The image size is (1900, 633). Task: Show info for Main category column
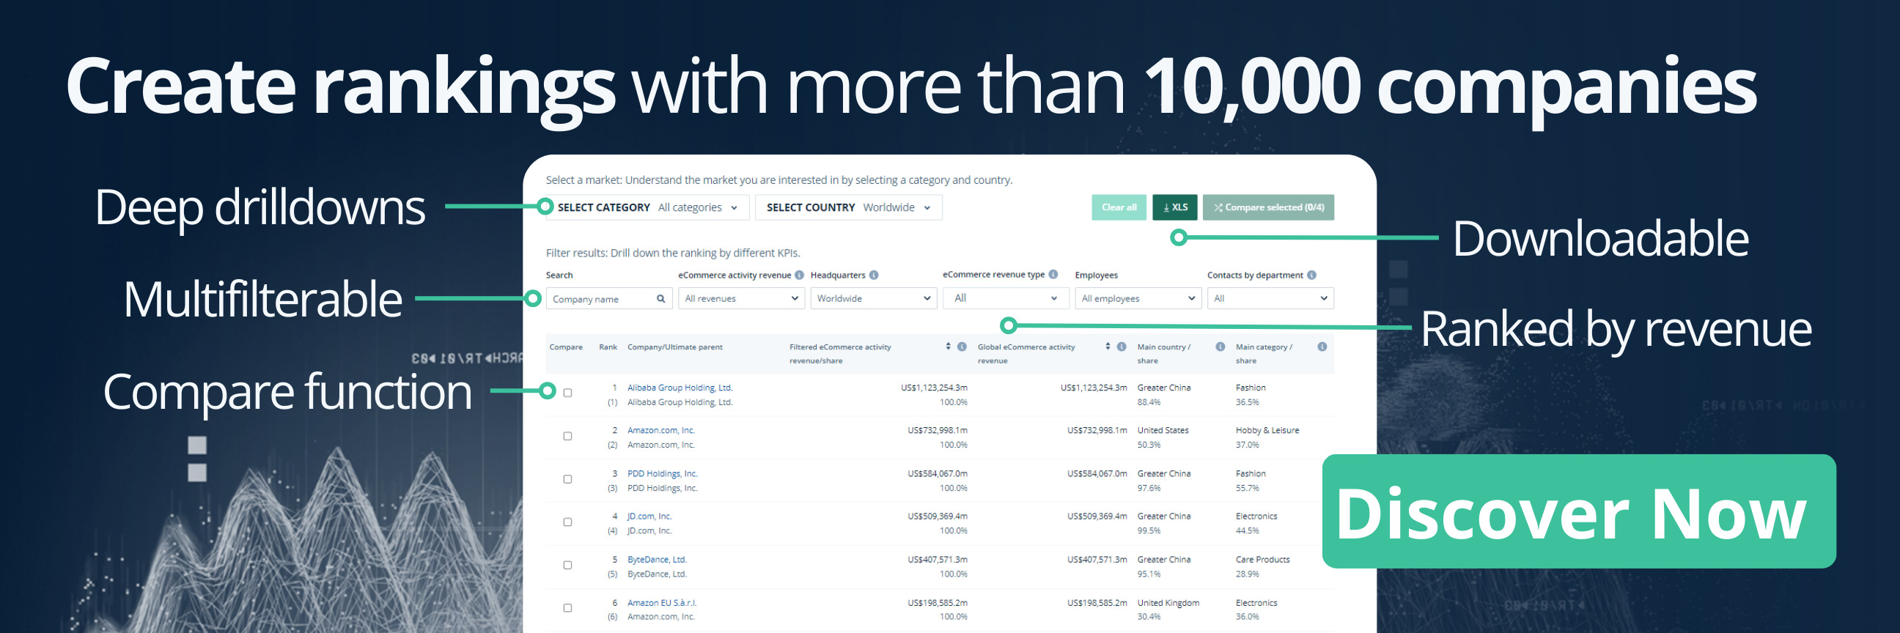point(1322,347)
